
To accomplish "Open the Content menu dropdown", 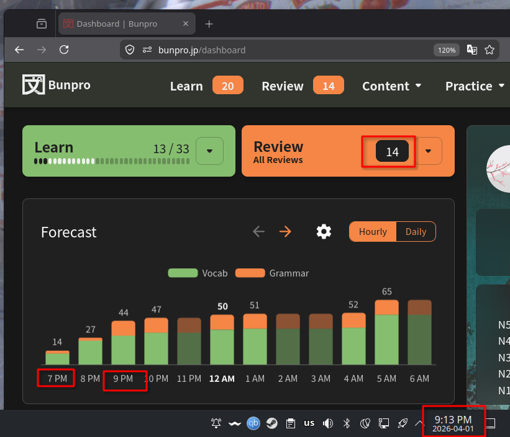I will click(391, 86).
